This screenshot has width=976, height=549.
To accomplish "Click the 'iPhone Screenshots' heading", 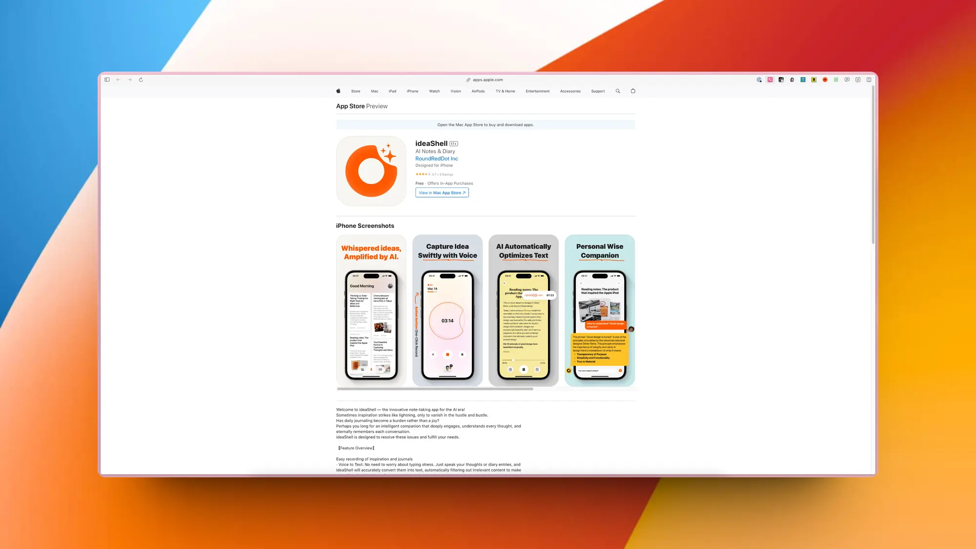I will pos(365,226).
